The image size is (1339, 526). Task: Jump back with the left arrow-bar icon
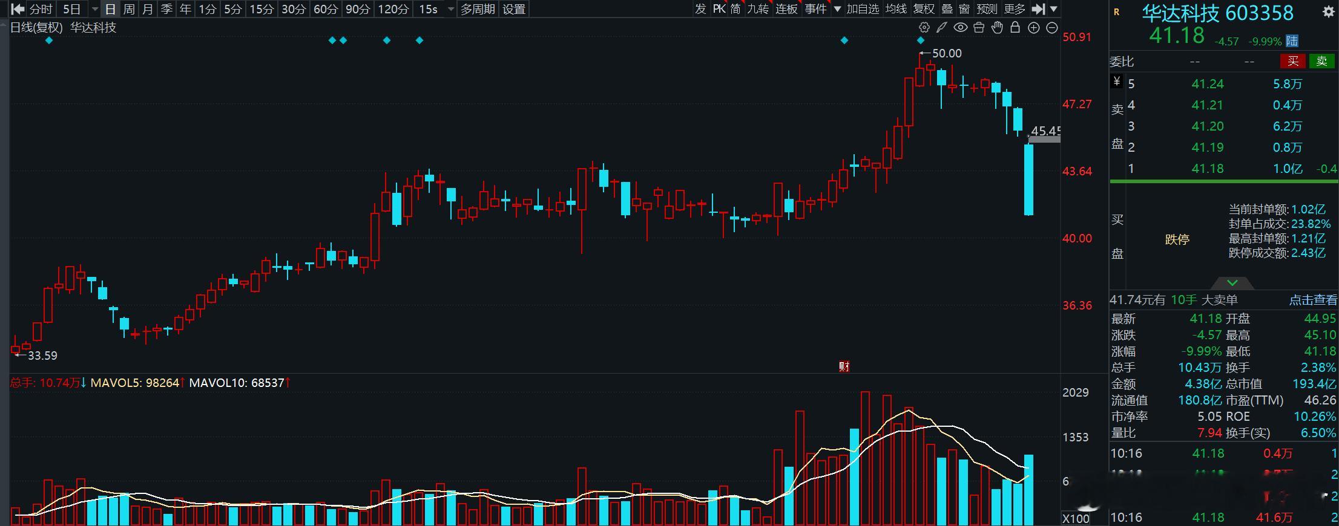click(18, 9)
